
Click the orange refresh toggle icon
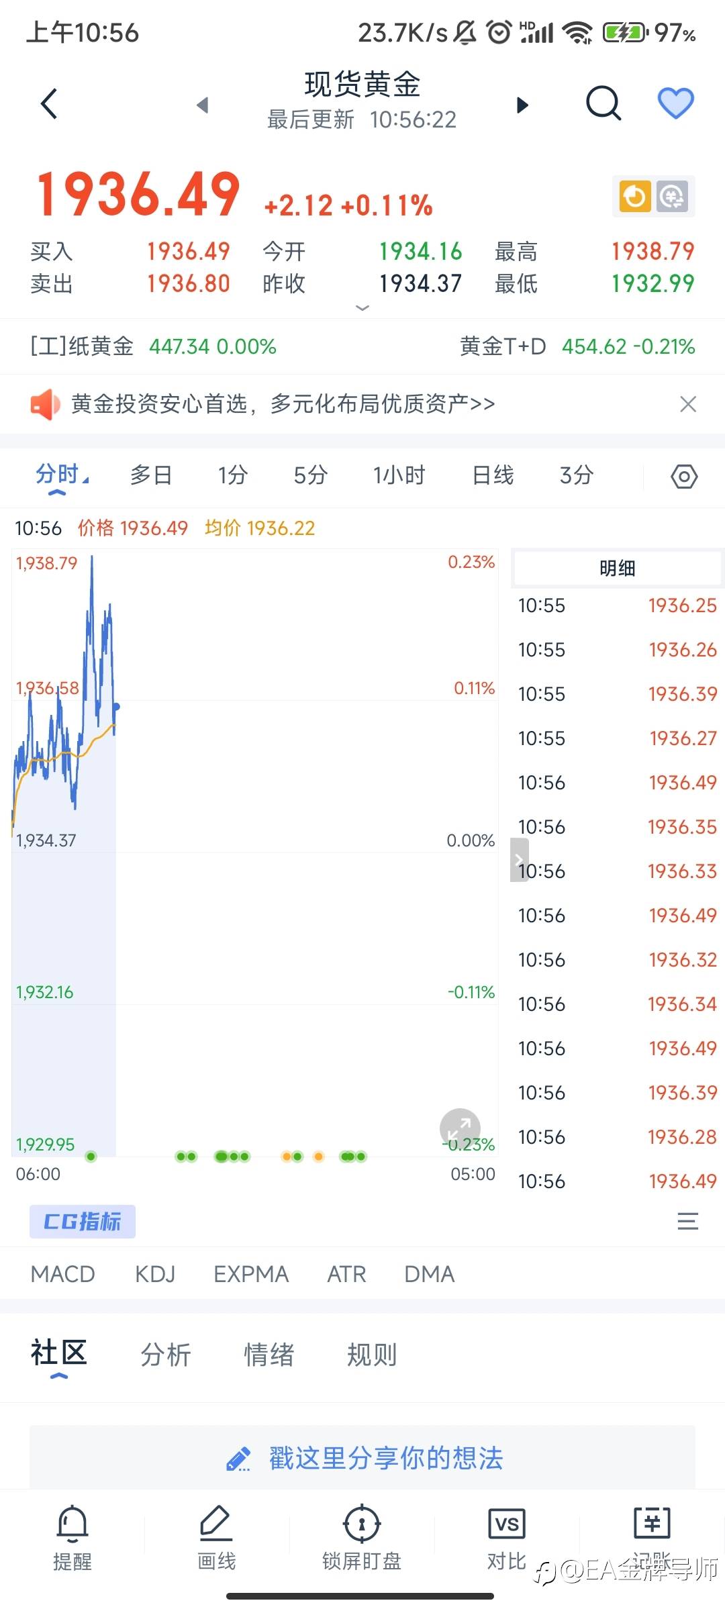click(x=635, y=197)
